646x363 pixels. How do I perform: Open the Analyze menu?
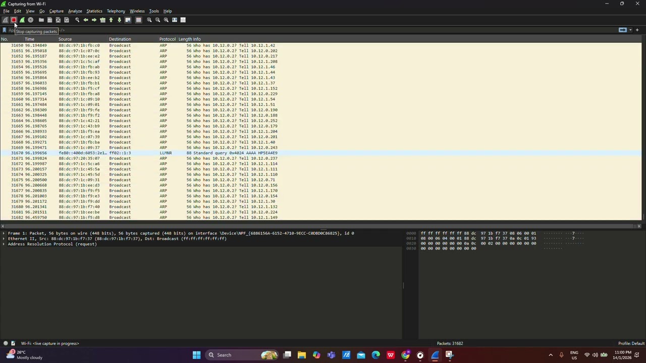[75, 11]
